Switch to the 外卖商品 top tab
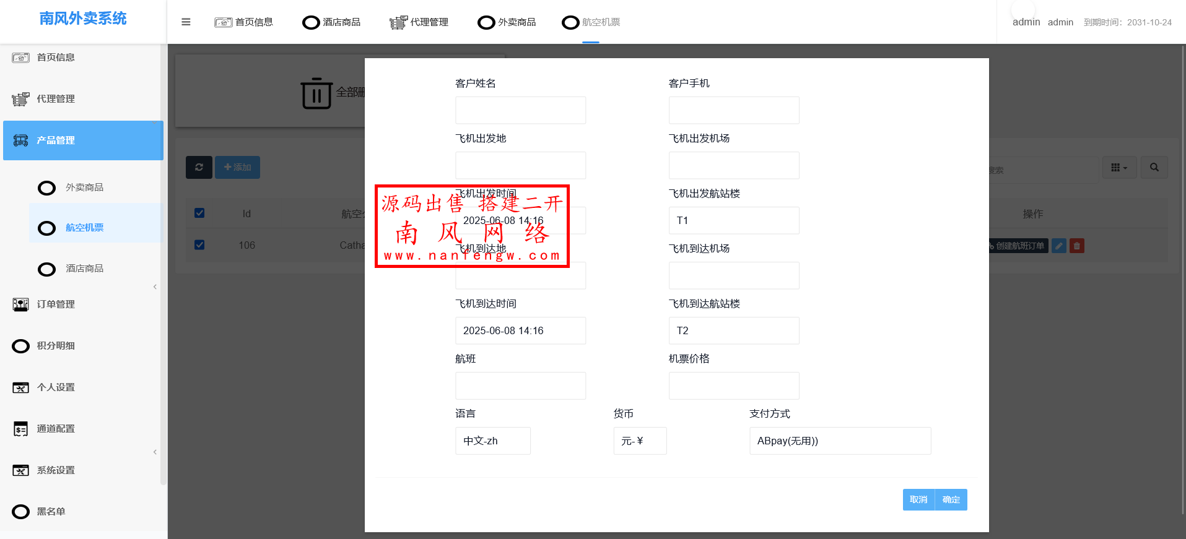 point(507,22)
